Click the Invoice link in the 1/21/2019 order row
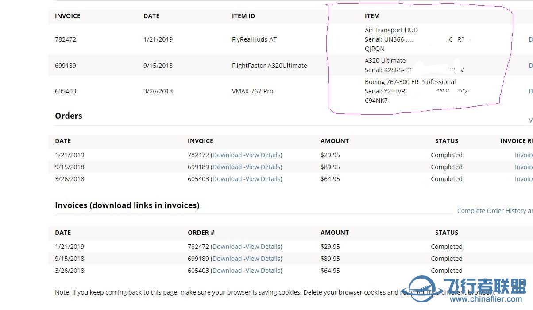 click(524, 155)
